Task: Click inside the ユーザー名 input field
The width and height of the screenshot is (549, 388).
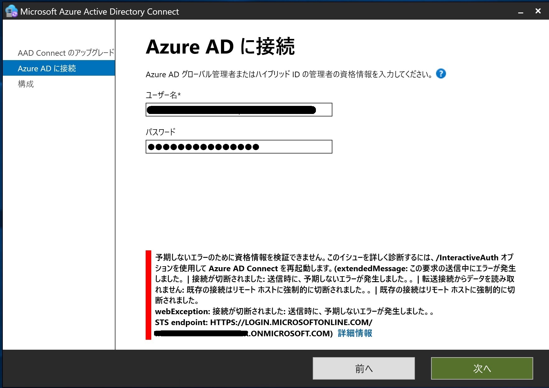Action: [239, 110]
